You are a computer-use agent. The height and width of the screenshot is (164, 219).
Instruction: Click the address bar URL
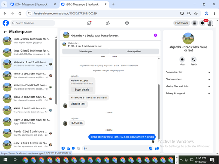[x=65, y=14]
